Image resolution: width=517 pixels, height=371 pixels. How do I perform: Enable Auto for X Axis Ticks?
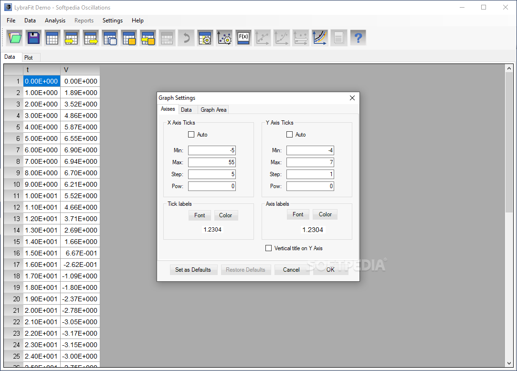pyautogui.click(x=191, y=135)
